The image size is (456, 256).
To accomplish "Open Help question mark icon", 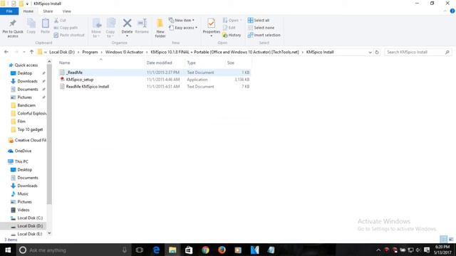I will (452, 11).
